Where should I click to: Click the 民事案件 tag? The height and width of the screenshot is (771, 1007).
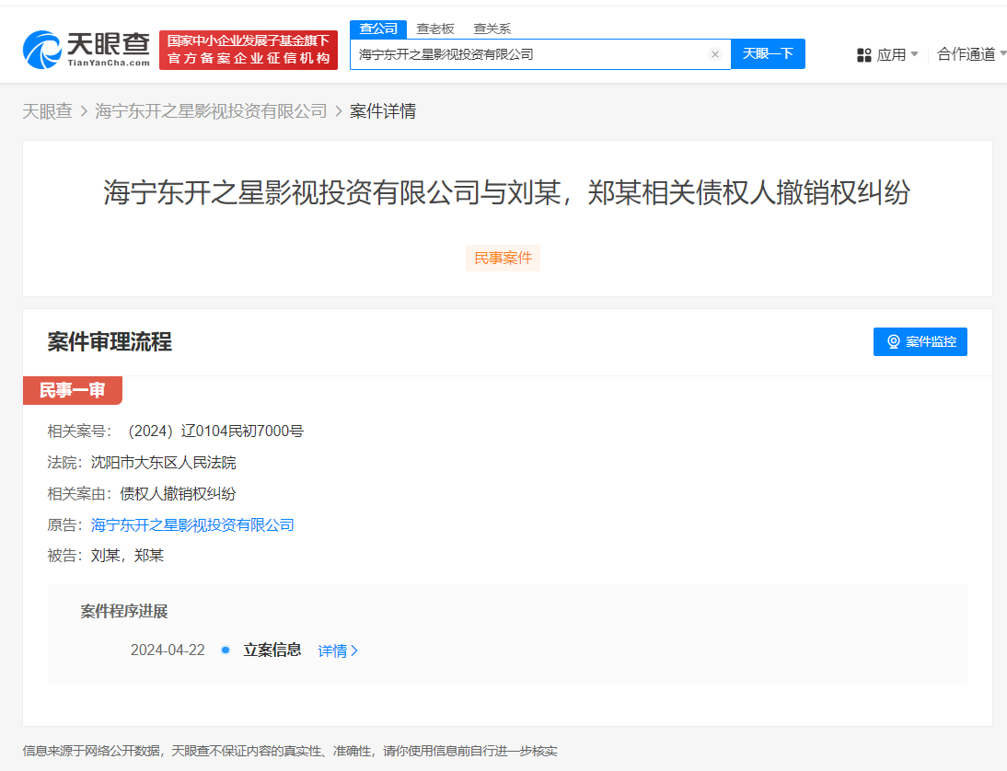pos(503,258)
